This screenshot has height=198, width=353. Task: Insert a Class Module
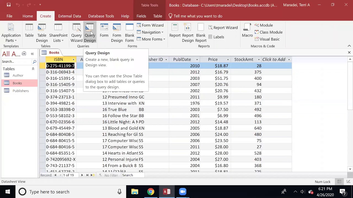(x=268, y=32)
